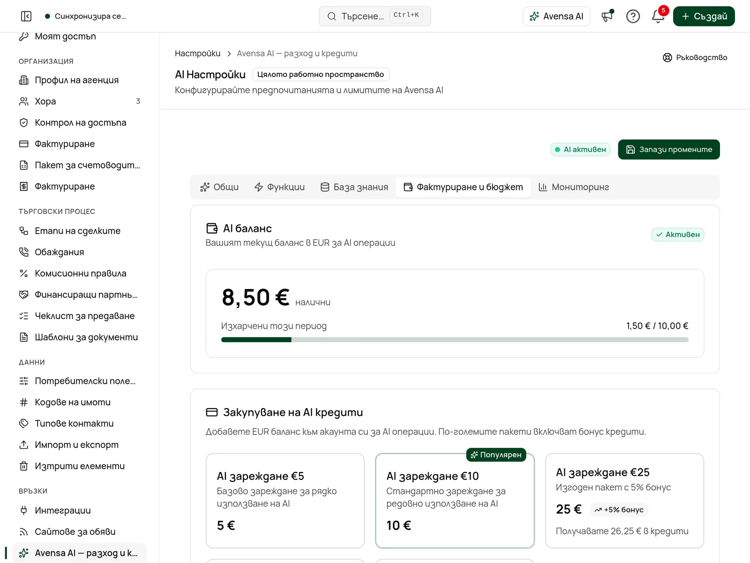750x563 pixels.
Task: Open Обаждания calls sidebar item
Action: (80, 252)
